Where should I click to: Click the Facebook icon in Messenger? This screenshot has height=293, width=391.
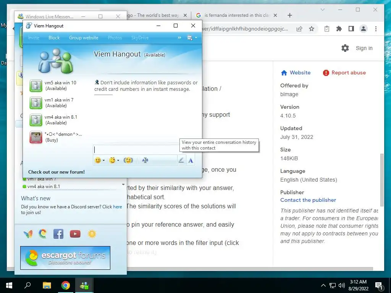[x=58, y=234]
